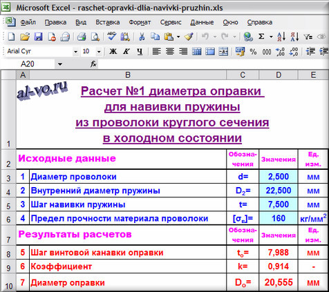Expand the Paste options arrow
The width and height of the screenshot is (329, 292).
click(178, 37)
